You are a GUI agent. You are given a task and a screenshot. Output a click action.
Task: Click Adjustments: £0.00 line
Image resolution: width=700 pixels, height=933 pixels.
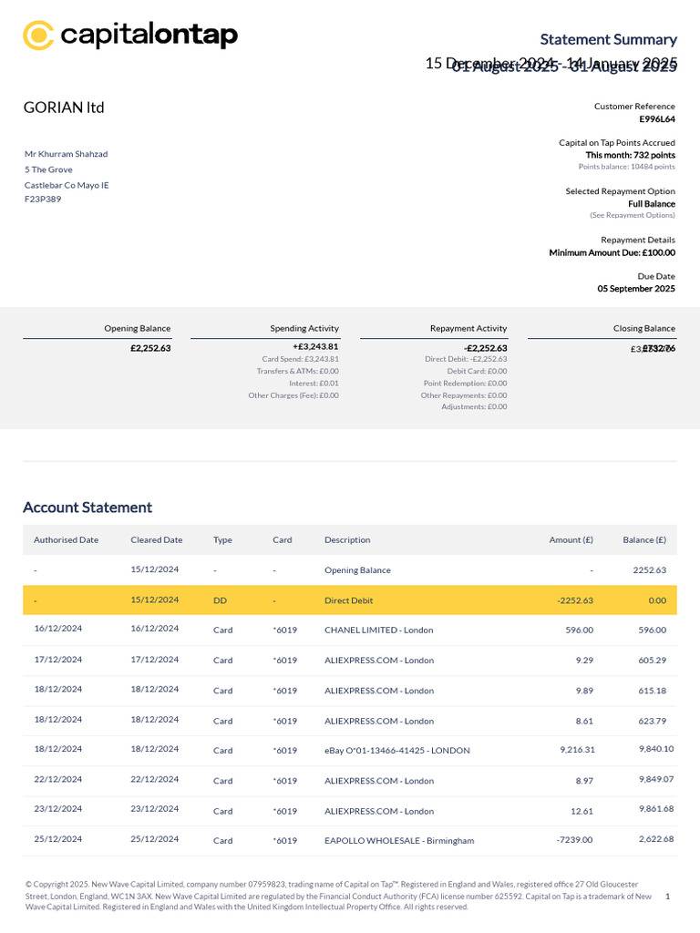pos(474,407)
